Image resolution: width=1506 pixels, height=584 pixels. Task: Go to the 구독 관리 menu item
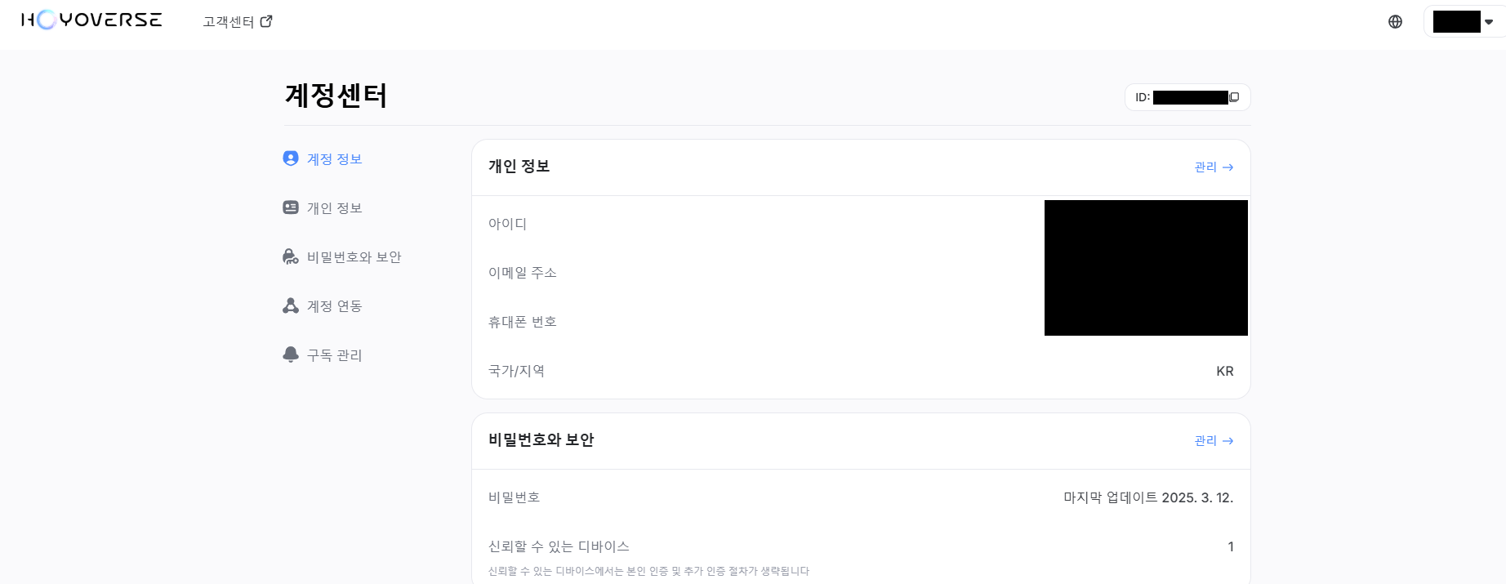pos(335,354)
